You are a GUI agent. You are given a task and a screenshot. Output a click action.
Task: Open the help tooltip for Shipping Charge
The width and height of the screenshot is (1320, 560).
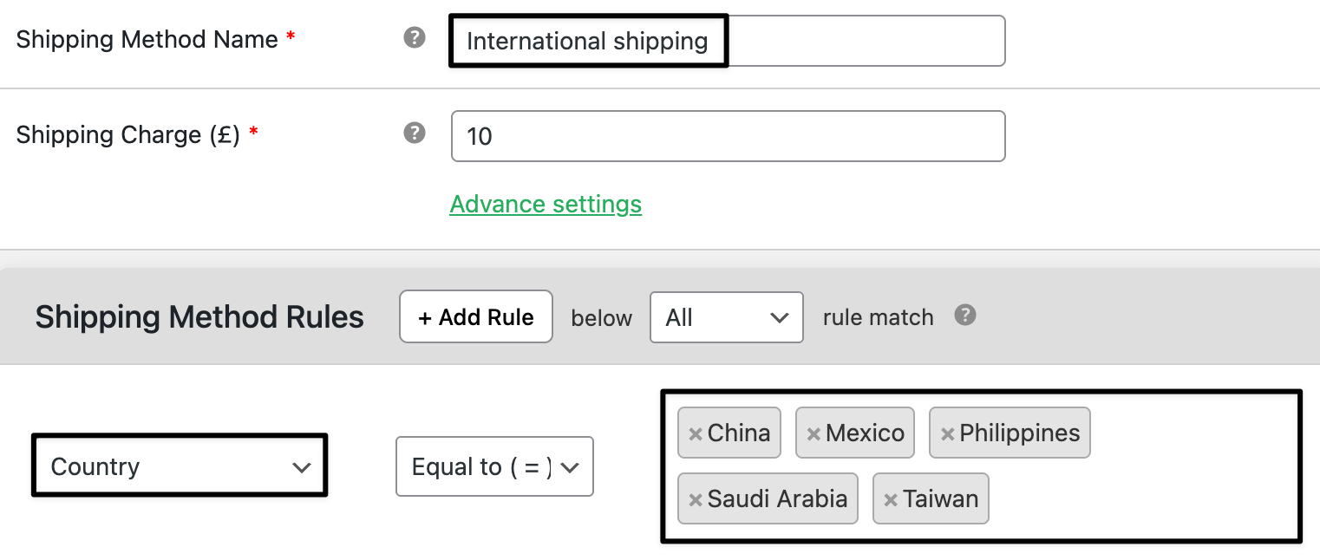point(415,133)
